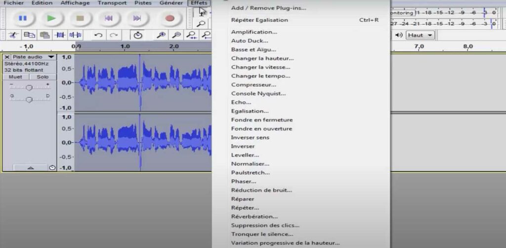Open the Transport menu

coord(112,3)
